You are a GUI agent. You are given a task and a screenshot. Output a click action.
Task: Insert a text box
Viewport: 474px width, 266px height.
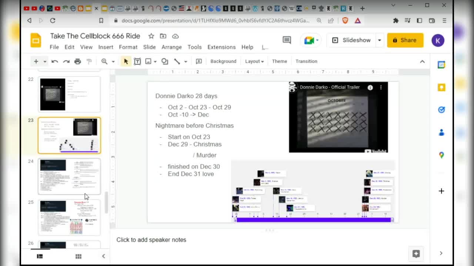137,61
